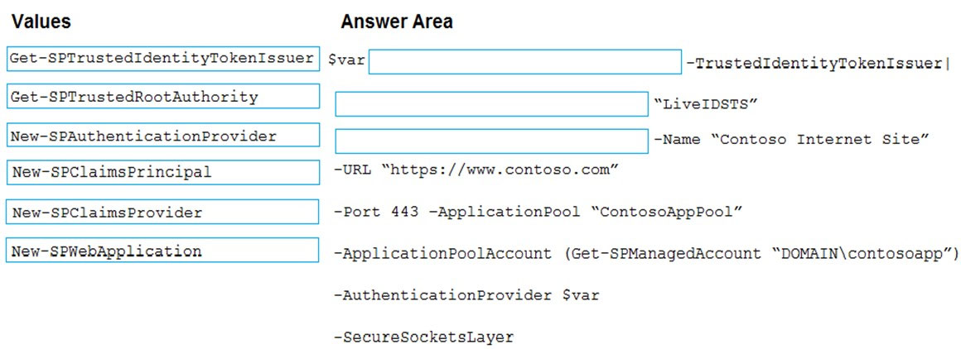Screen dimensions: 961x349
Task: Click the Get-SPManagedAccount "DOMAIN\contosoapp" text
Action: tap(758, 254)
